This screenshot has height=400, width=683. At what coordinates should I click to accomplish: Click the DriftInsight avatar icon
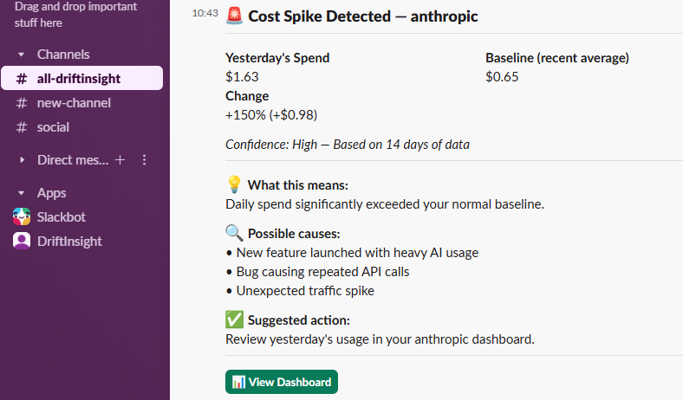pyautogui.click(x=22, y=242)
